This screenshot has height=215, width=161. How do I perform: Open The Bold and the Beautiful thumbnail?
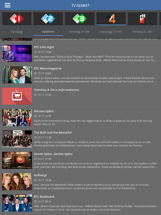click(17, 139)
